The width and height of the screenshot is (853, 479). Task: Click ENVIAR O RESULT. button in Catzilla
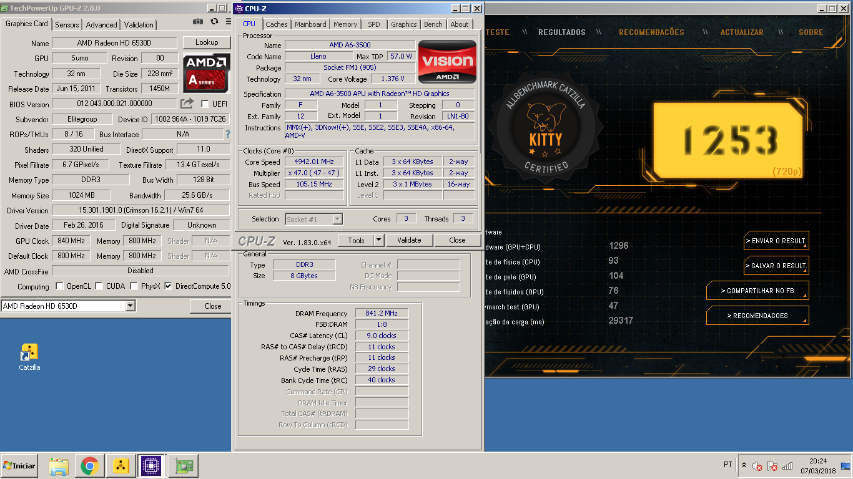click(776, 241)
